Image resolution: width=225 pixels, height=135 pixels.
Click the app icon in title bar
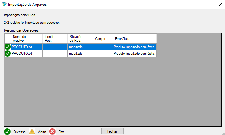(5, 4)
